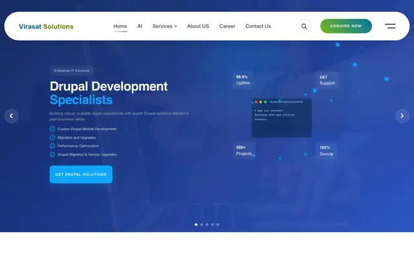Open the About US page
The height and width of the screenshot is (258, 414).
coord(198,26)
